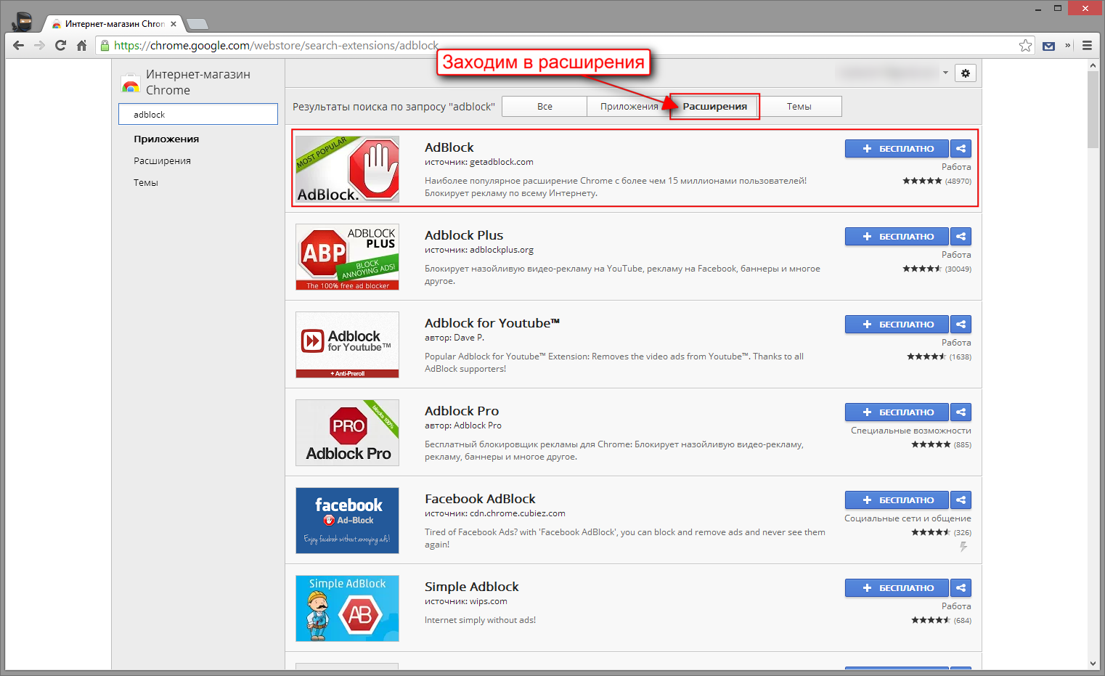Click the browser forward arrow
The height and width of the screenshot is (676, 1105).
pyautogui.click(x=40, y=45)
